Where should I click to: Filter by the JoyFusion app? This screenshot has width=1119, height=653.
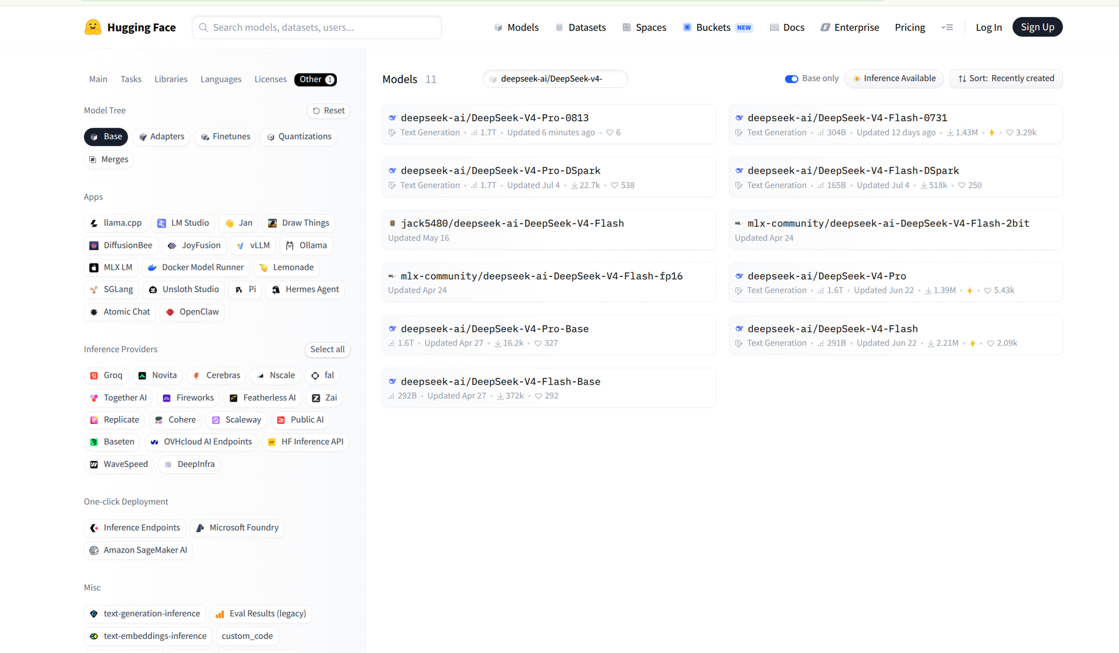click(194, 245)
